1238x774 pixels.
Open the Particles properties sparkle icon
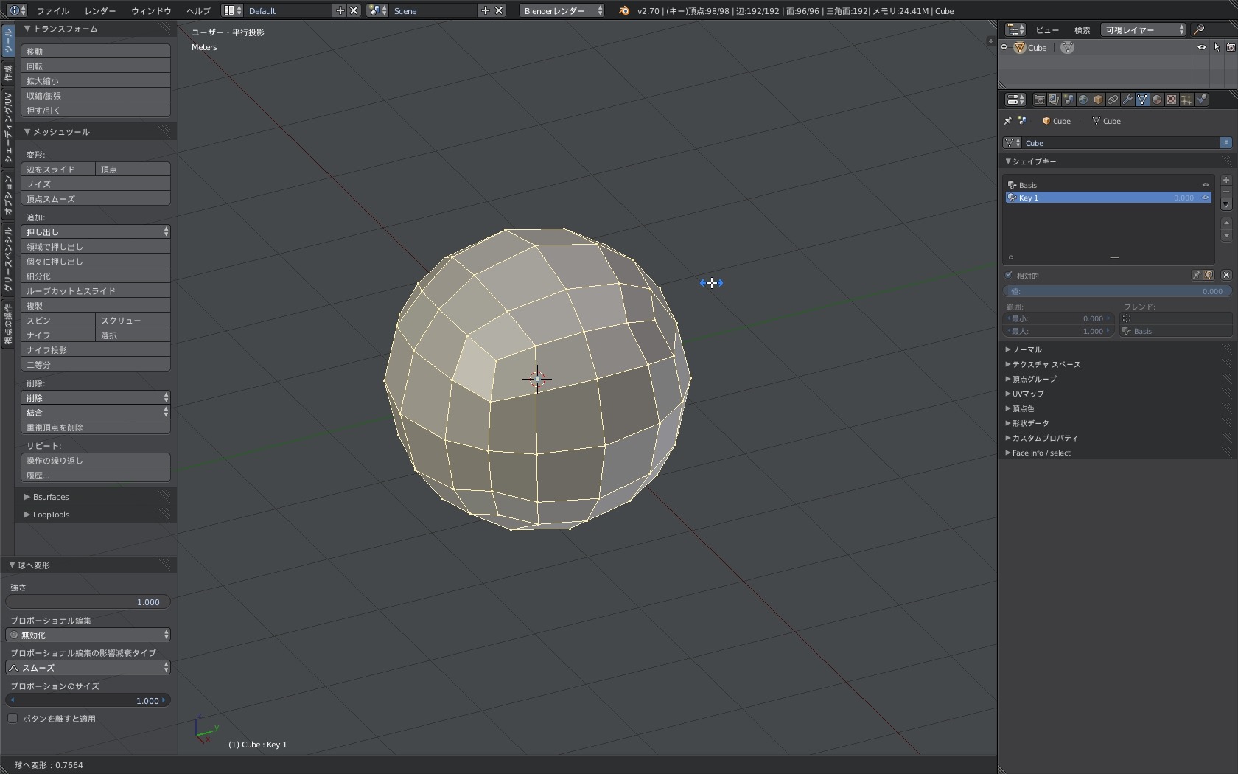click(1186, 100)
